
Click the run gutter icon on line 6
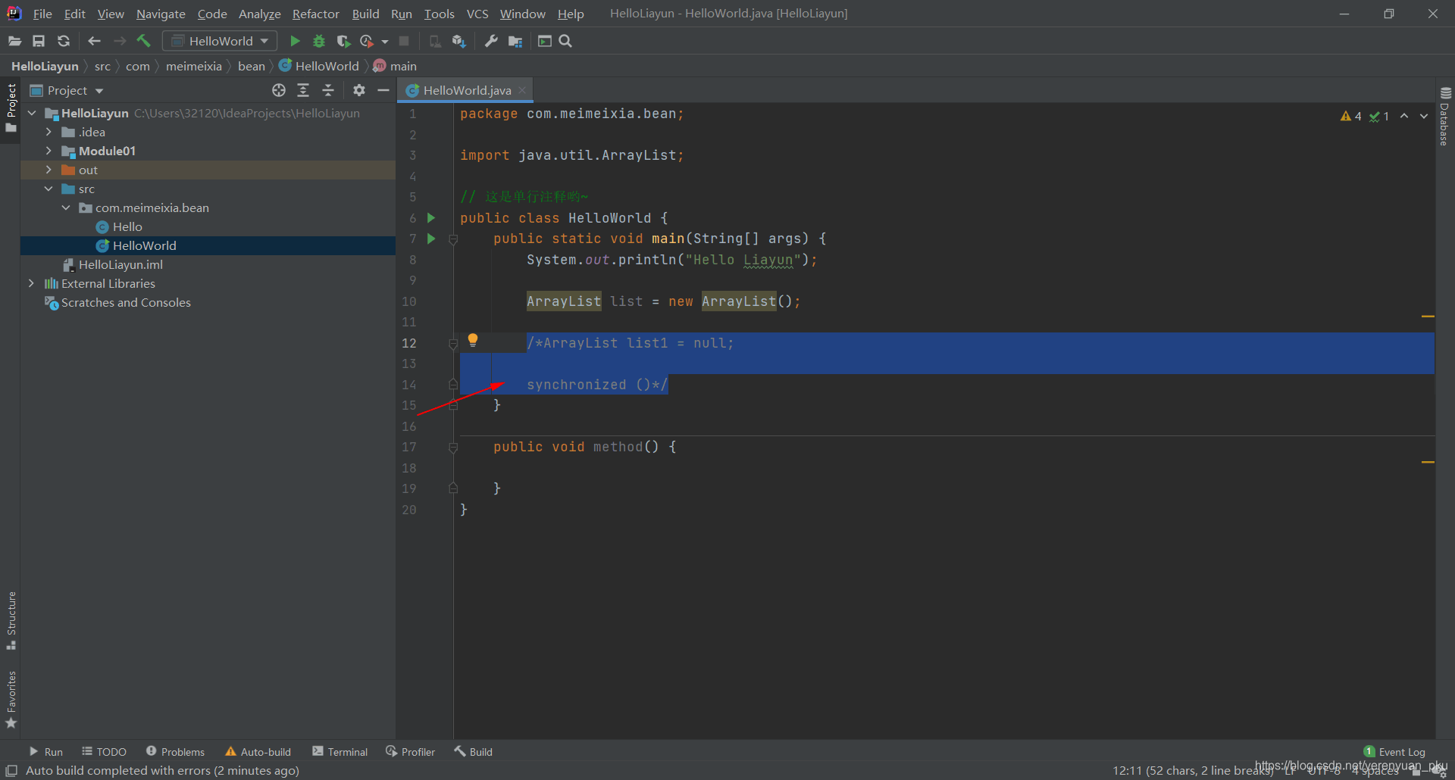tap(431, 218)
